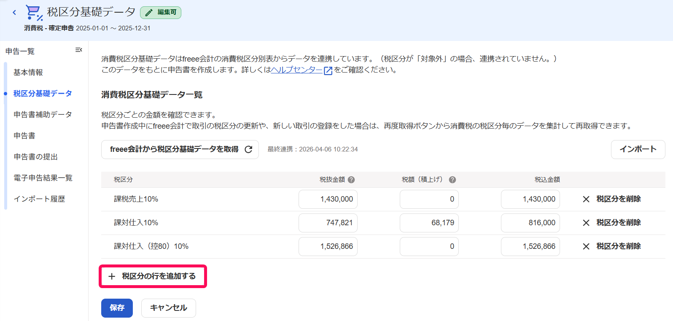Screen dimensions: 673x321
Task: Edit 税額 field of 課対仕入（控80）10% row
Action: [429, 246]
